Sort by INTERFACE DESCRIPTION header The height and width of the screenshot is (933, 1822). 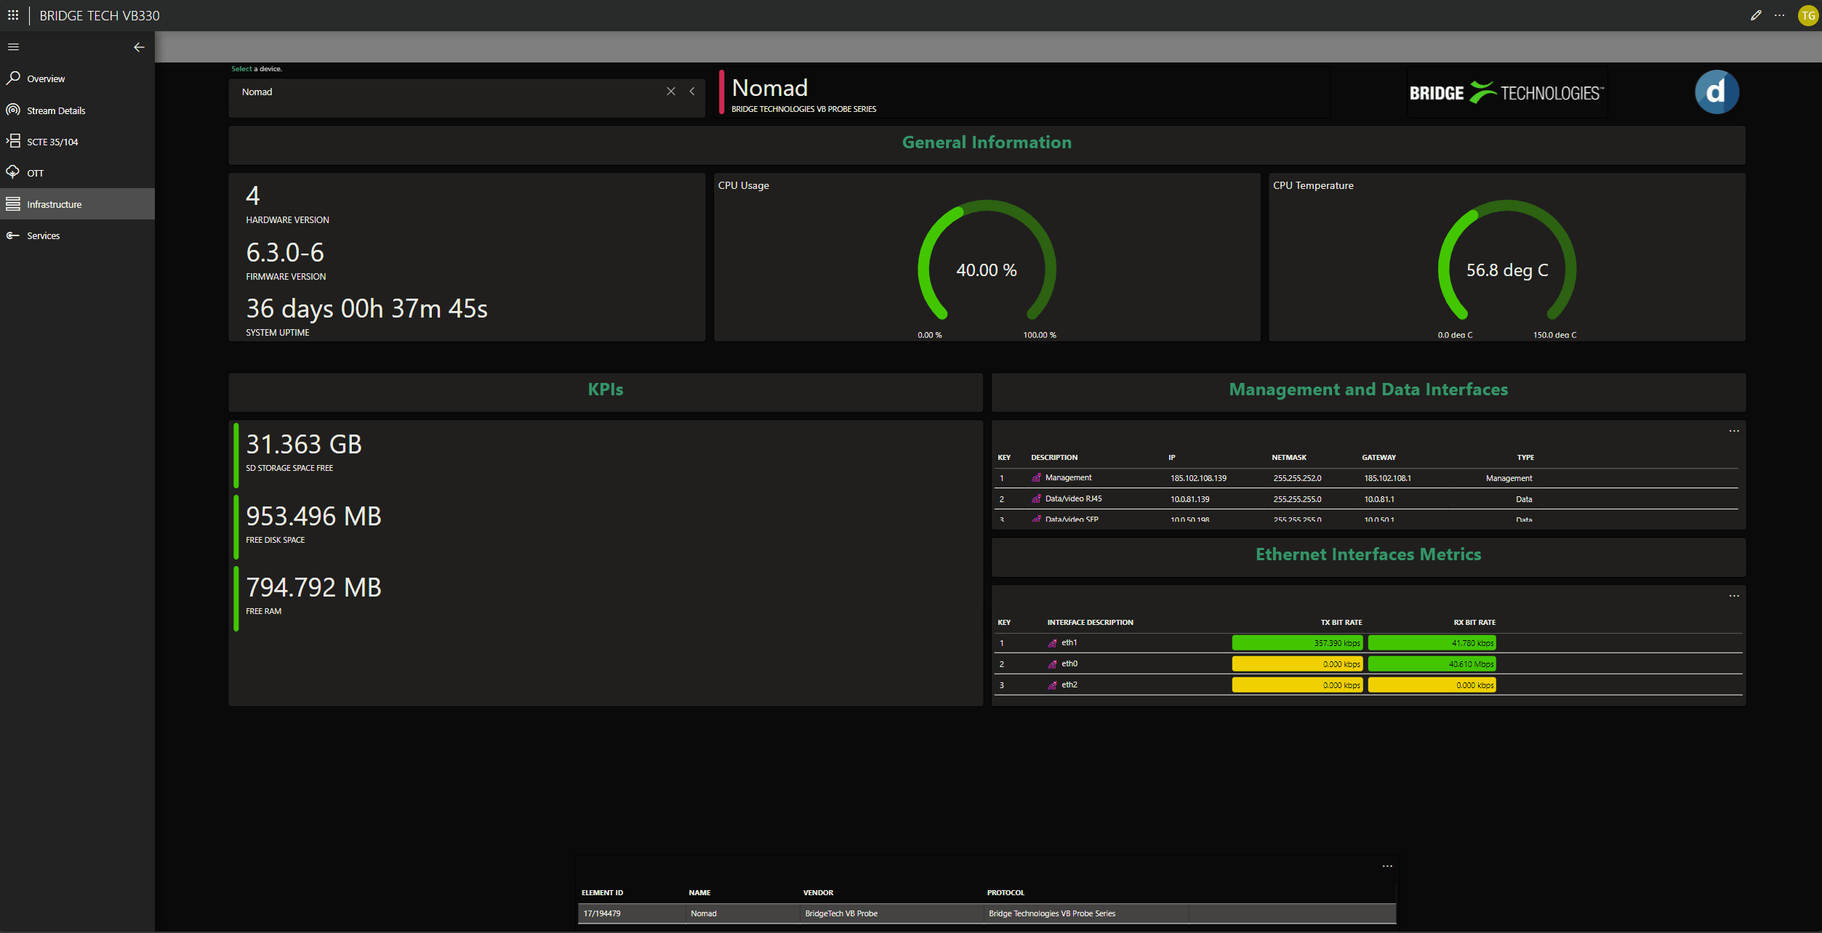[x=1090, y=623]
